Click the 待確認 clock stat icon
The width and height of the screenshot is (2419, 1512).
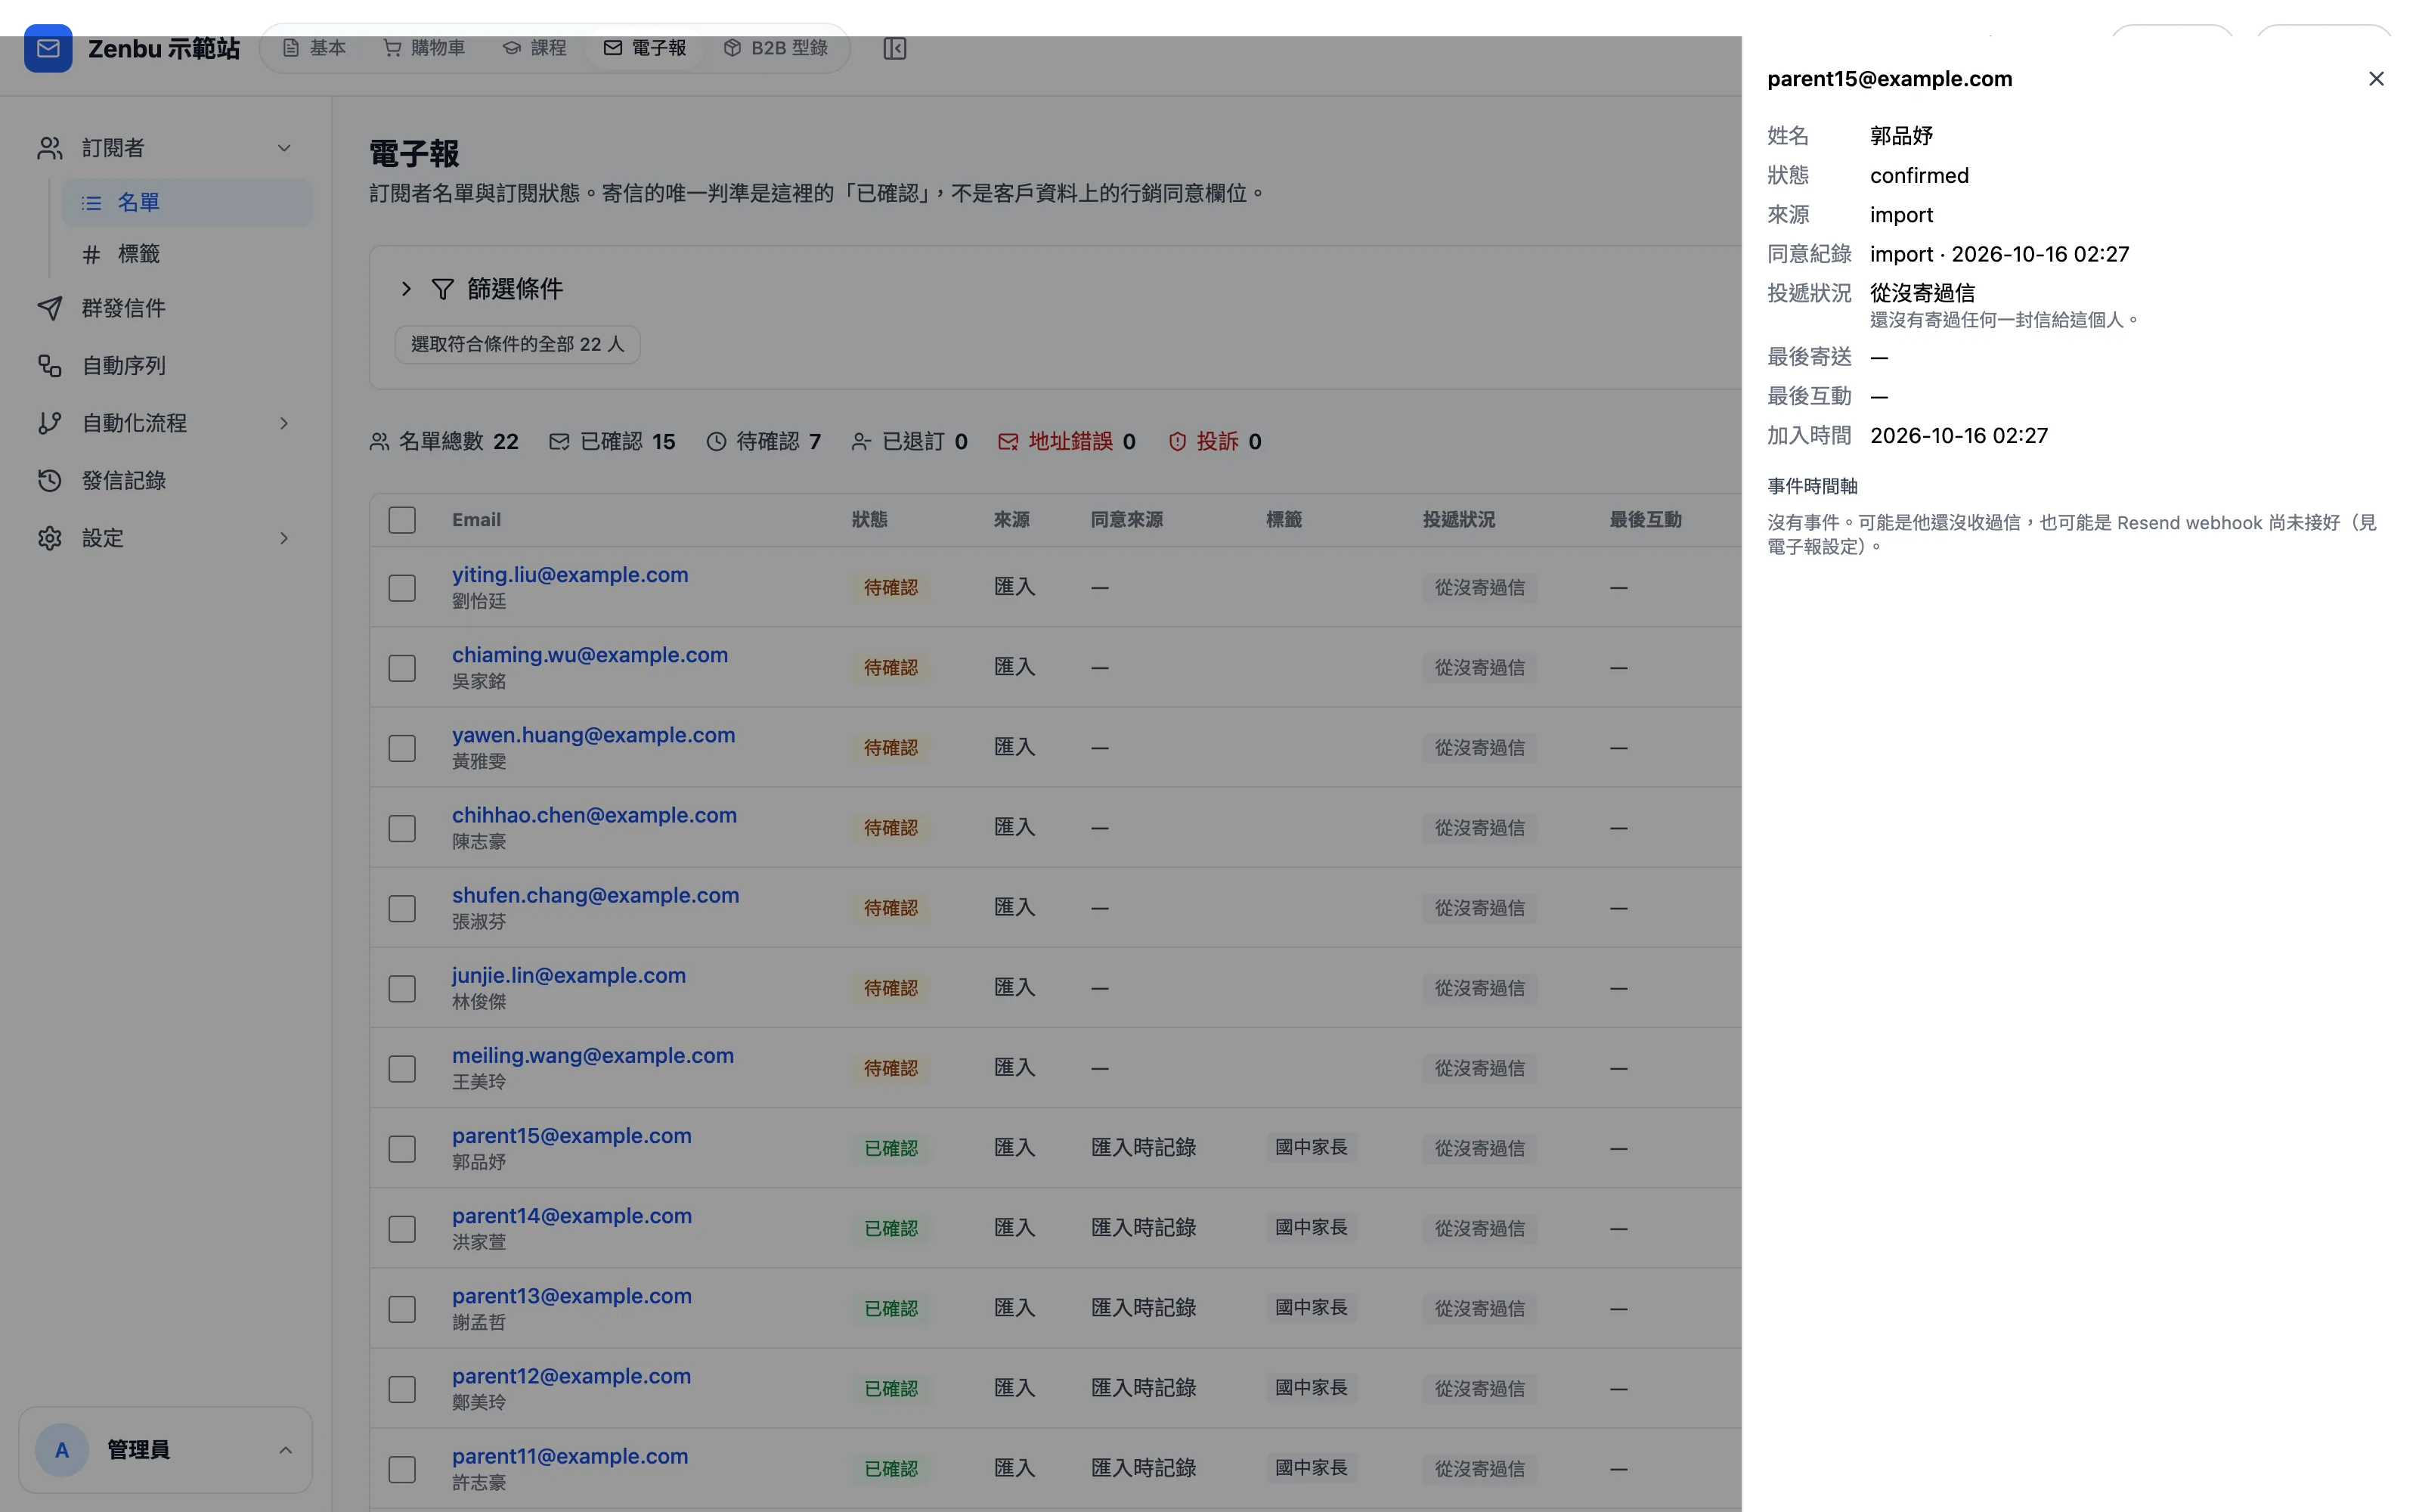click(x=716, y=441)
